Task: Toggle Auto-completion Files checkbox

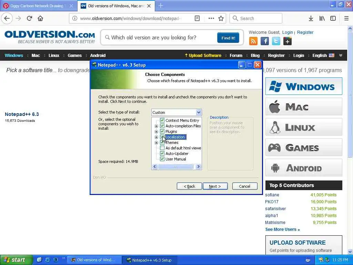Action: pos(162,126)
